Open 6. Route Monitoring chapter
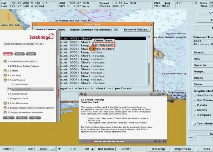 coord(17,94)
